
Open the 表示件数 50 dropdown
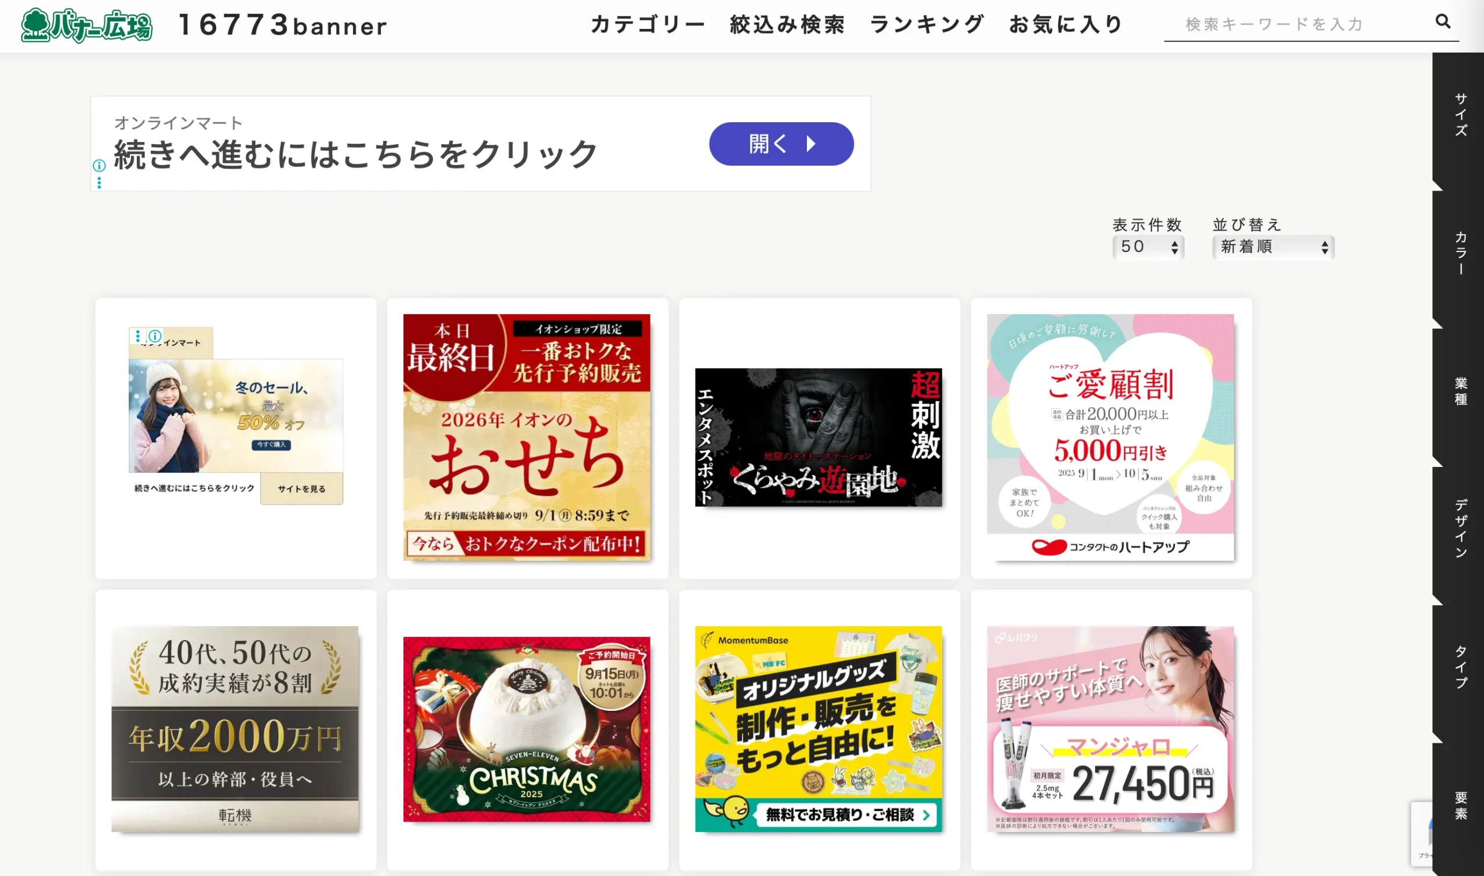click(1147, 247)
